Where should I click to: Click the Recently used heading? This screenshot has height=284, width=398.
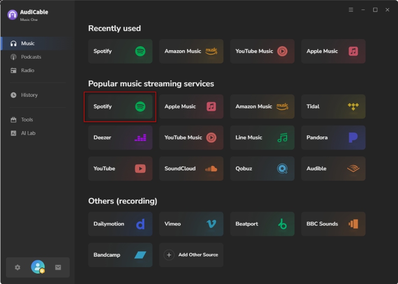click(x=114, y=28)
